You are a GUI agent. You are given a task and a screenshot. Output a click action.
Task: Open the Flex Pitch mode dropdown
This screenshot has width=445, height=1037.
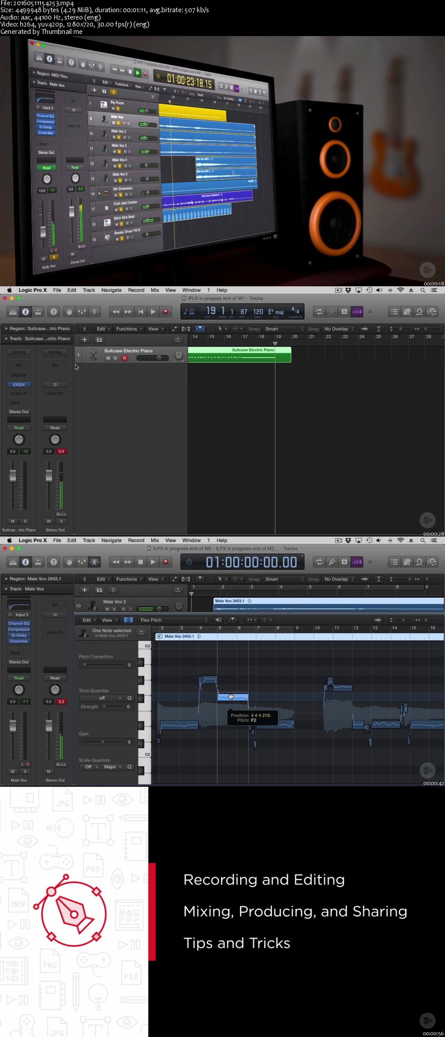(174, 620)
